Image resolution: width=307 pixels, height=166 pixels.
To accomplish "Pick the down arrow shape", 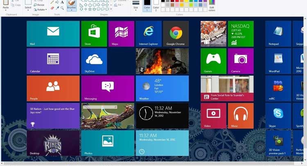I will [x=81, y=9].
